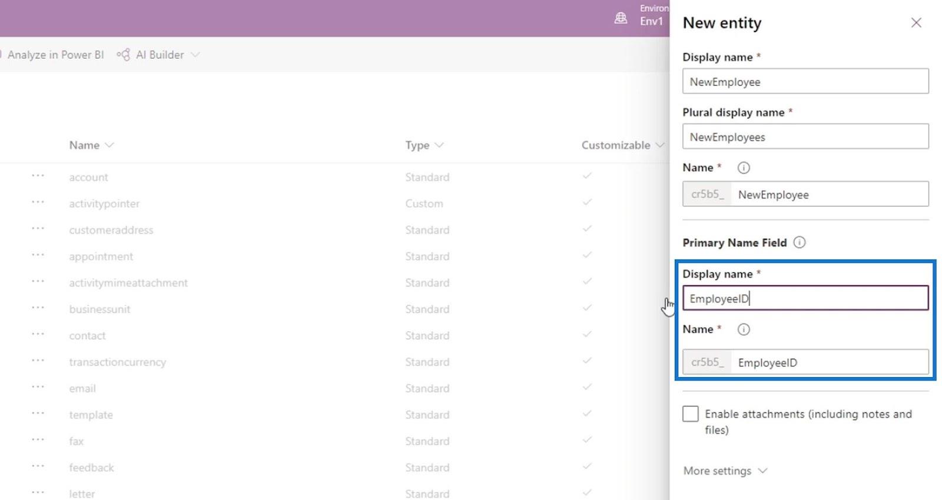Show info icon beside primary field Name
942x500 pixels.
pos(744,329)
